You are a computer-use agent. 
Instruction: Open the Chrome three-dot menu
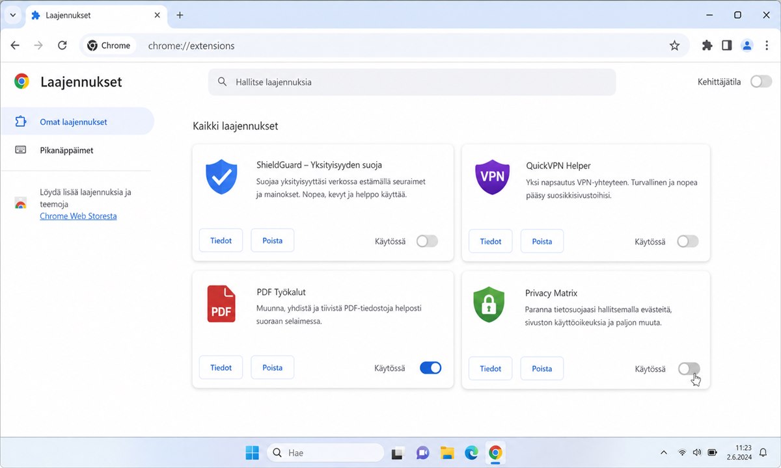tap(767, 45)
